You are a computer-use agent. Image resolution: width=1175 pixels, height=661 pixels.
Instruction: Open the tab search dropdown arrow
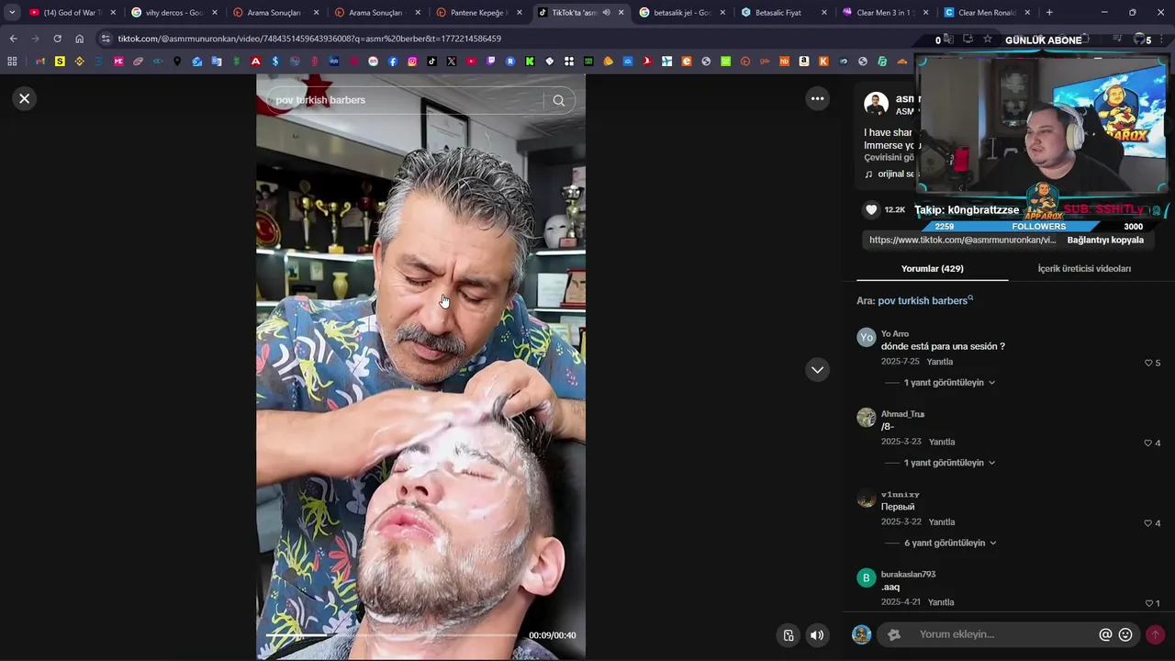coord(12,13)
